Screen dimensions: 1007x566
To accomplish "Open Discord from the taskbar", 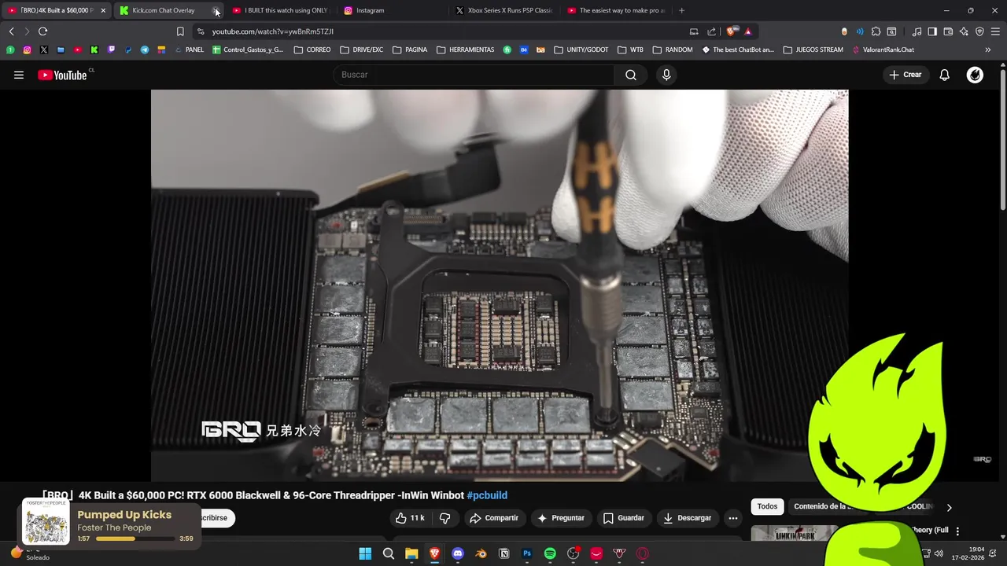I will tap(458, 553).
